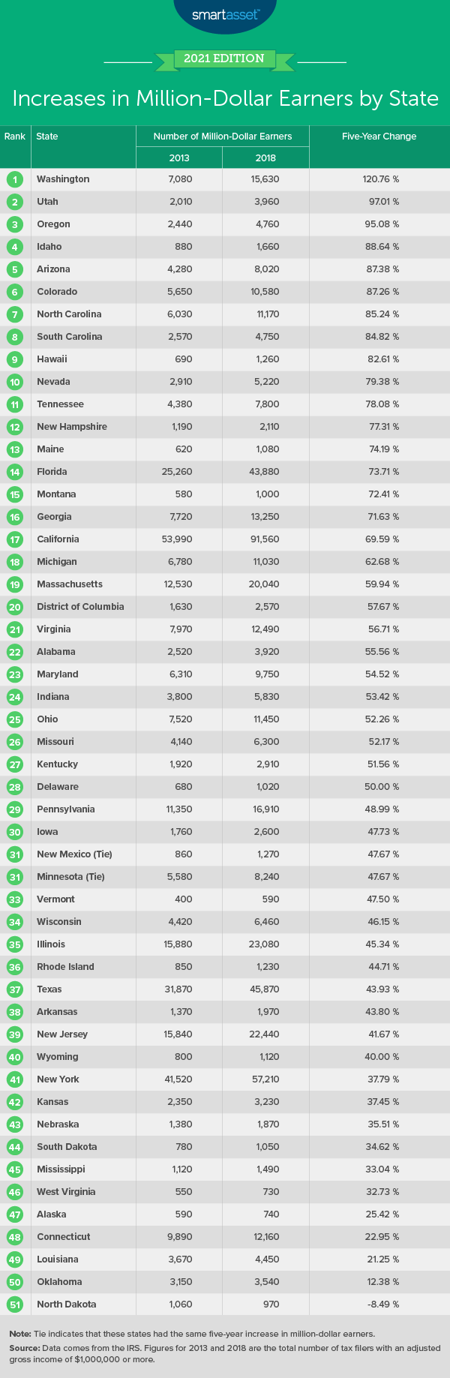Click the rank 14 badge beside Florida
This screenshot has width=450, height=1378.
[x=15, y=472]
